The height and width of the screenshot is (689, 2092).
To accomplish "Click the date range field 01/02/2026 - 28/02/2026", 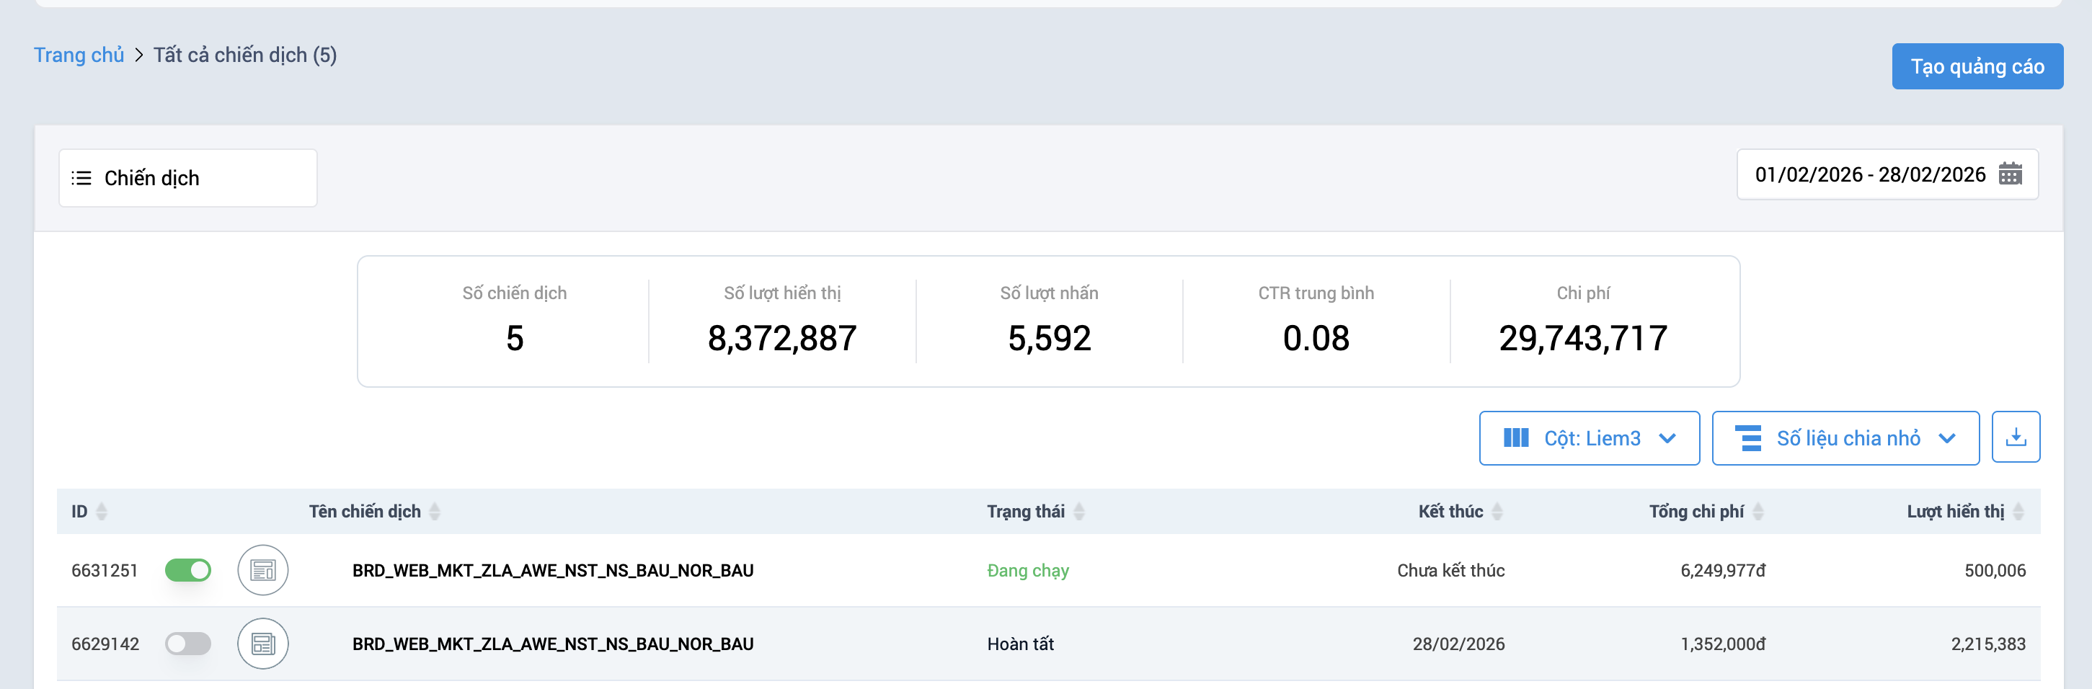I will [1887, 174].
